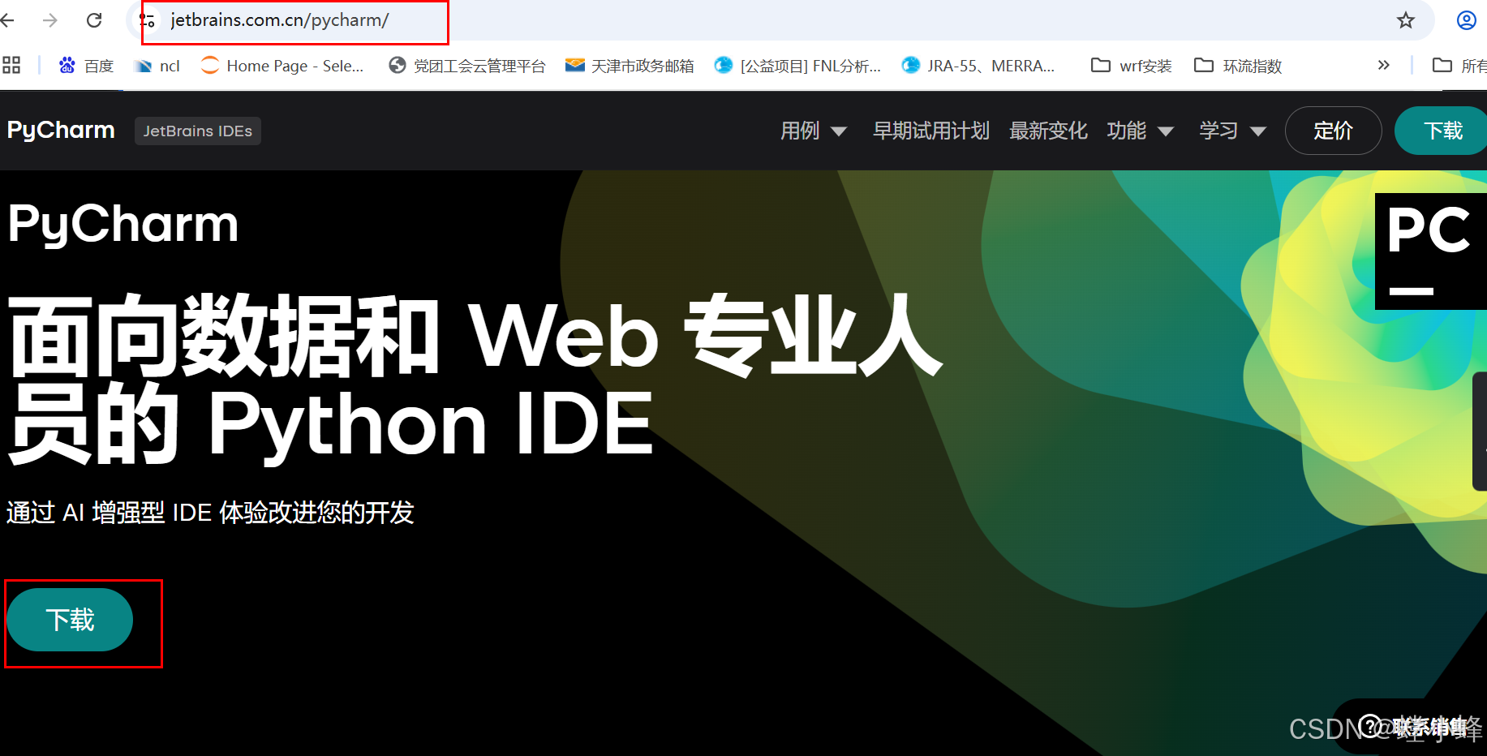This screenshot has height=756, width=1487.
Task: Open the 党团工会云管理平台 bookmark
Action: click(467, 66)
